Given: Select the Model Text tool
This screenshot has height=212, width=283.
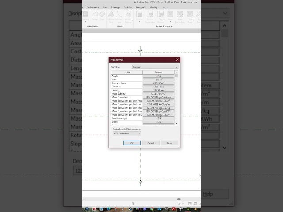Looking at the screenshot, I should coord(111,17).
